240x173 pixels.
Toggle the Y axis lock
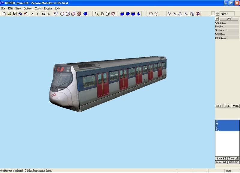click(x=37, y=14)
